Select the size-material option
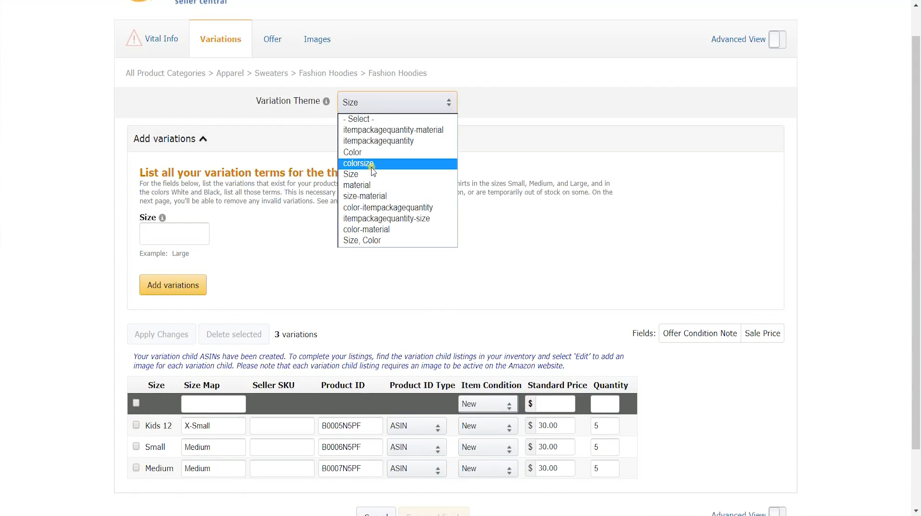This screenshot has height=516, width=921. click(397, 196)
